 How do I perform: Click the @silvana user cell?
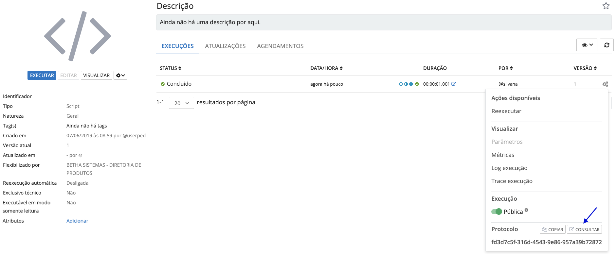508,84
